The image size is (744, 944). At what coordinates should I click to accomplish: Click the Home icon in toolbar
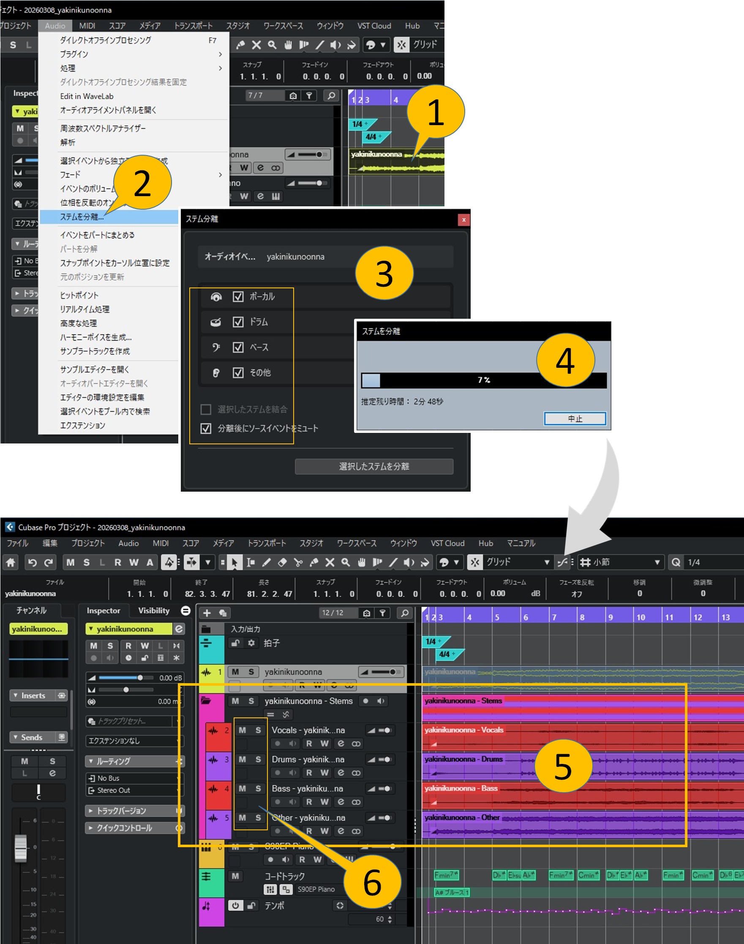11,562
